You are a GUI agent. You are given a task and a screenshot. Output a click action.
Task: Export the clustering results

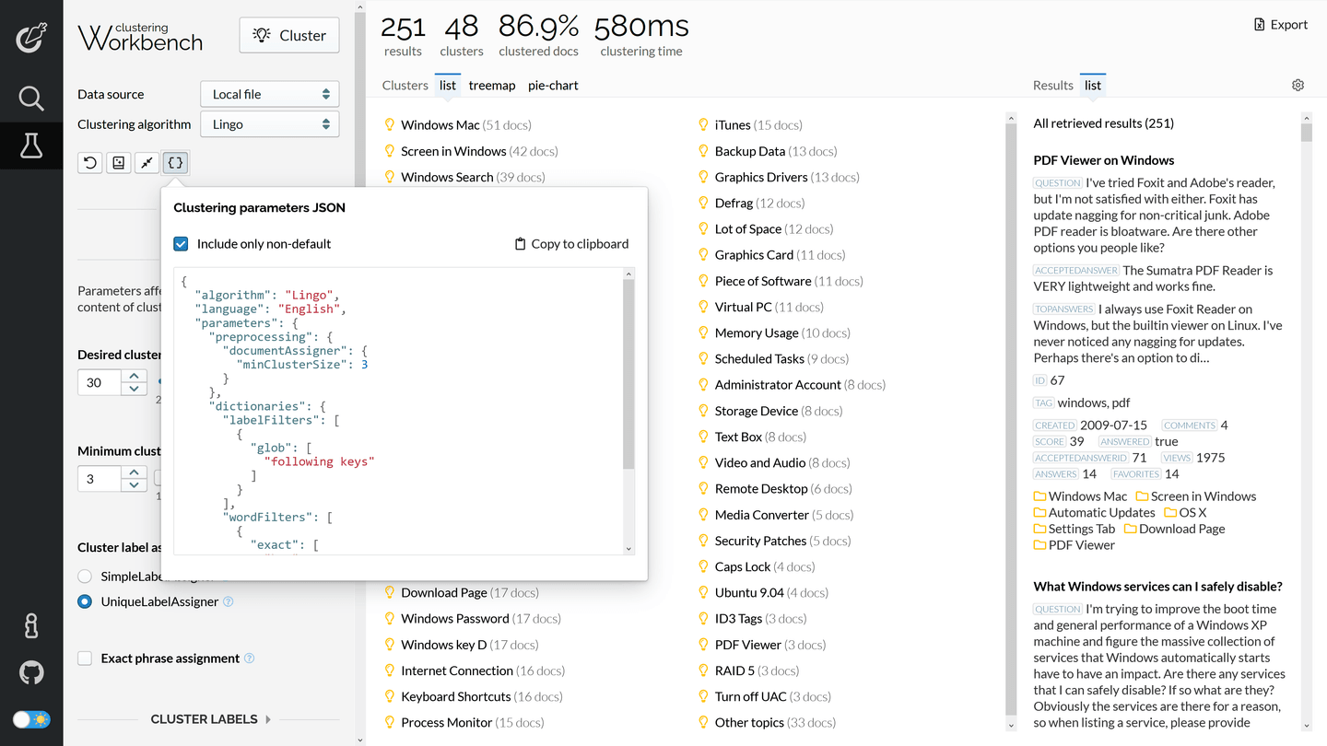[1280, 24]
